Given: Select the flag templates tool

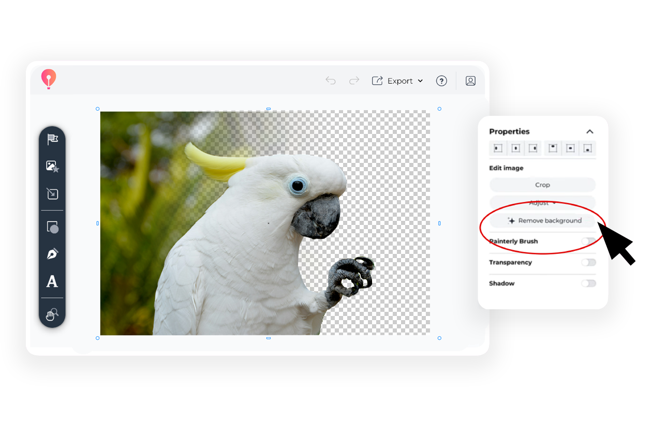Looking at the screenshot, I should 52,139.
